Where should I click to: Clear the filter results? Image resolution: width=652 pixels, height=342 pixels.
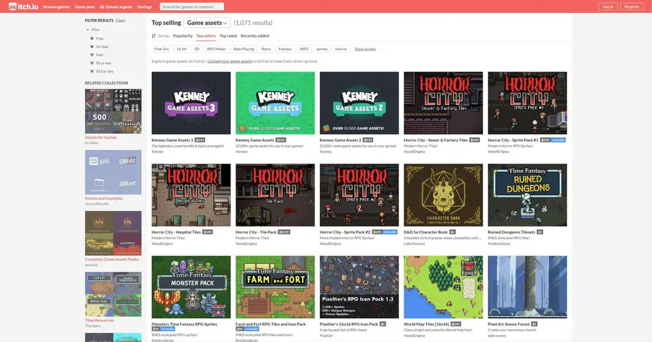120,21
